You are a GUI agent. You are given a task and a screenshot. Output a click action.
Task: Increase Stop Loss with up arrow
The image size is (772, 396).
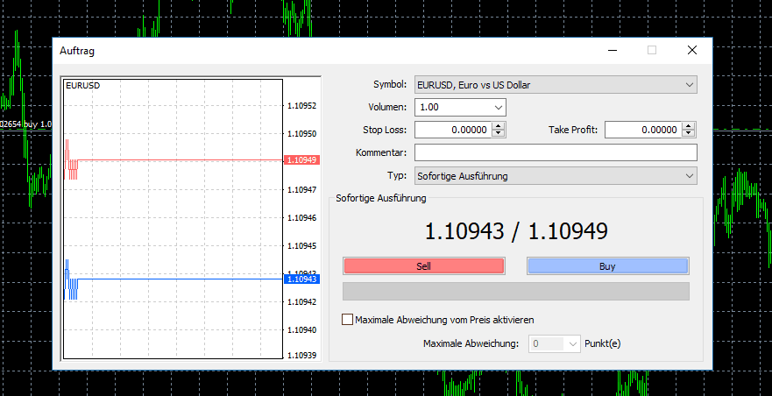click(x=499, y=126)
